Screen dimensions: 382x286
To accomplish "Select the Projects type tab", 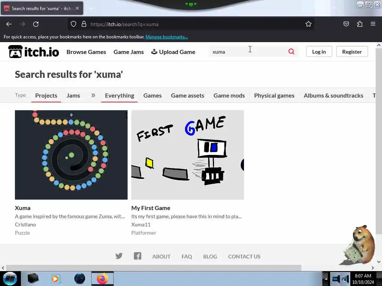I will [x=46, y=95].
